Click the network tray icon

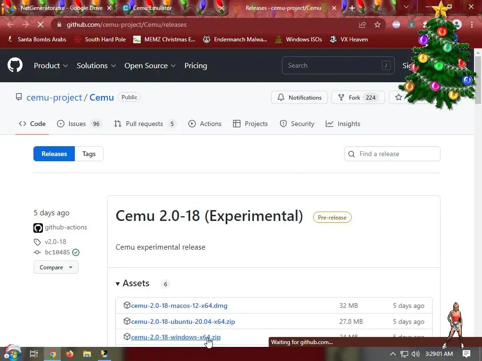coord(404,354)
